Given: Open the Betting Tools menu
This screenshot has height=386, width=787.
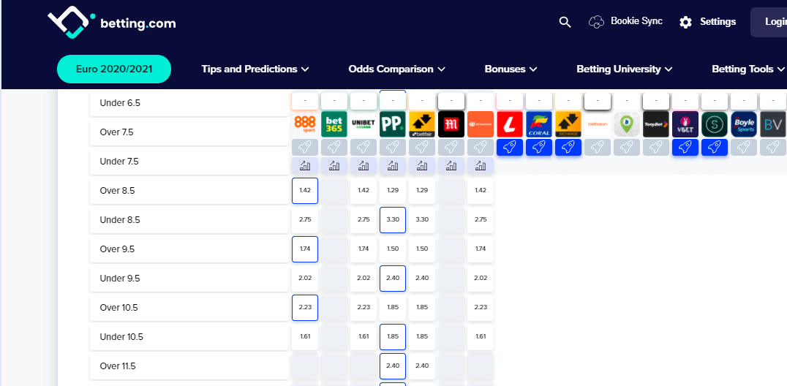Looking at the screenshot, I should point(748,69).
